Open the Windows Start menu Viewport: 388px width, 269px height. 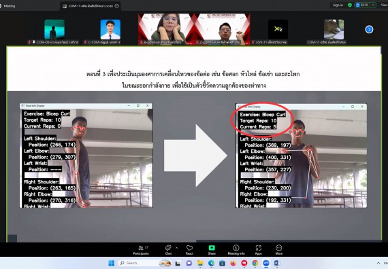(112, 263)
